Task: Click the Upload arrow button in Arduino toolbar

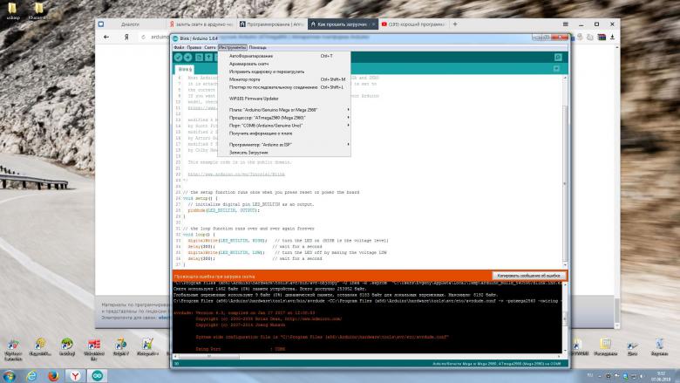Action: 187,58
